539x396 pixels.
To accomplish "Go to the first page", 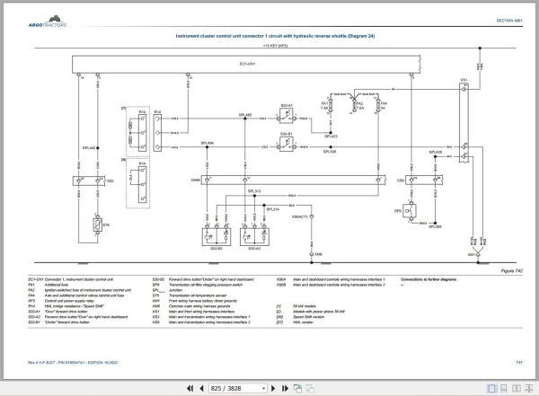I will coord(190,389).
